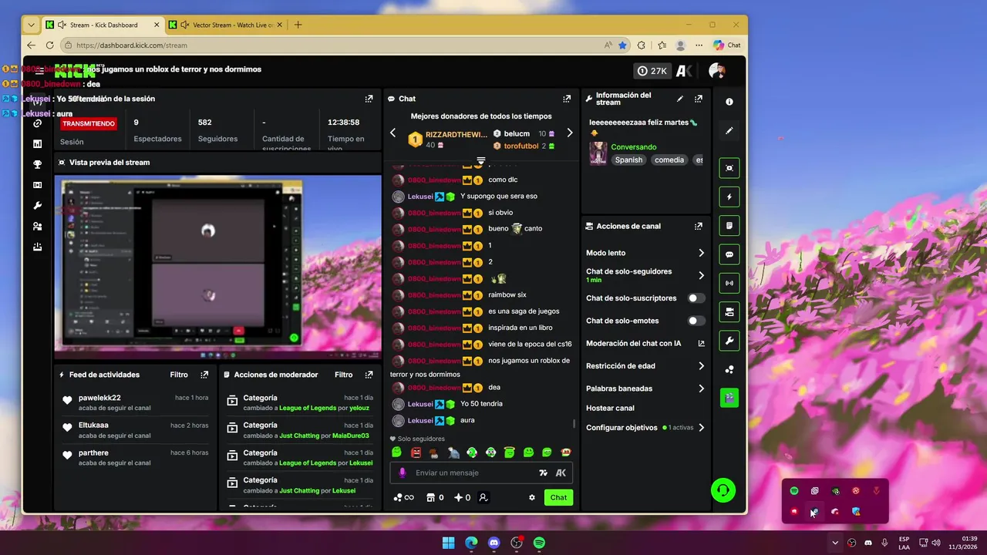Image resolution: width=987 pixels, height=555 pixels.
Task: Expand Modo lento settings
Action: point(701,253)
